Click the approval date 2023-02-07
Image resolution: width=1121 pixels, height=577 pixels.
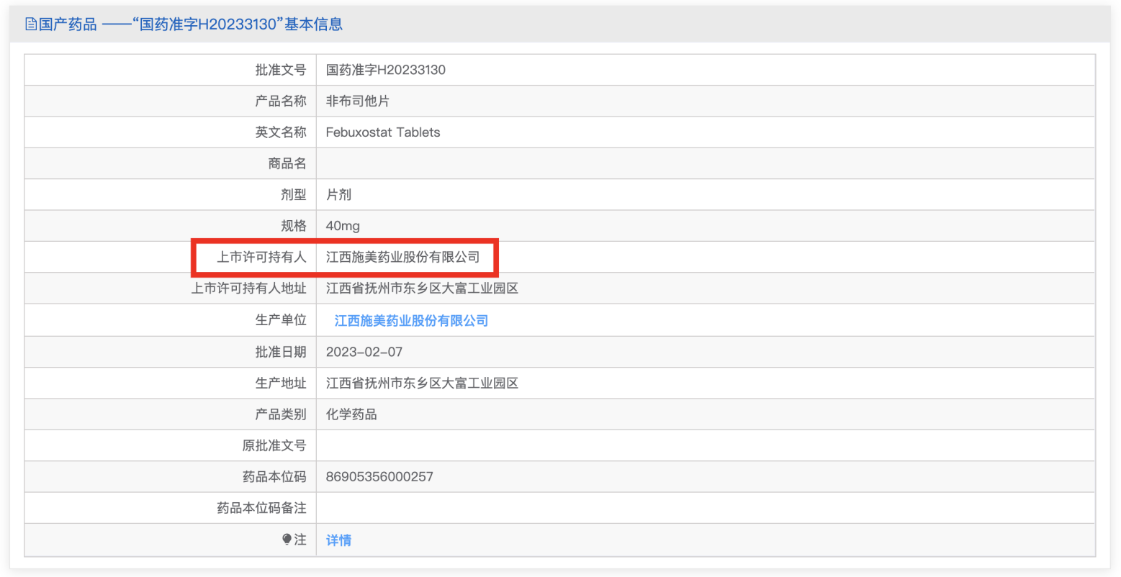[x=364, y=352]
